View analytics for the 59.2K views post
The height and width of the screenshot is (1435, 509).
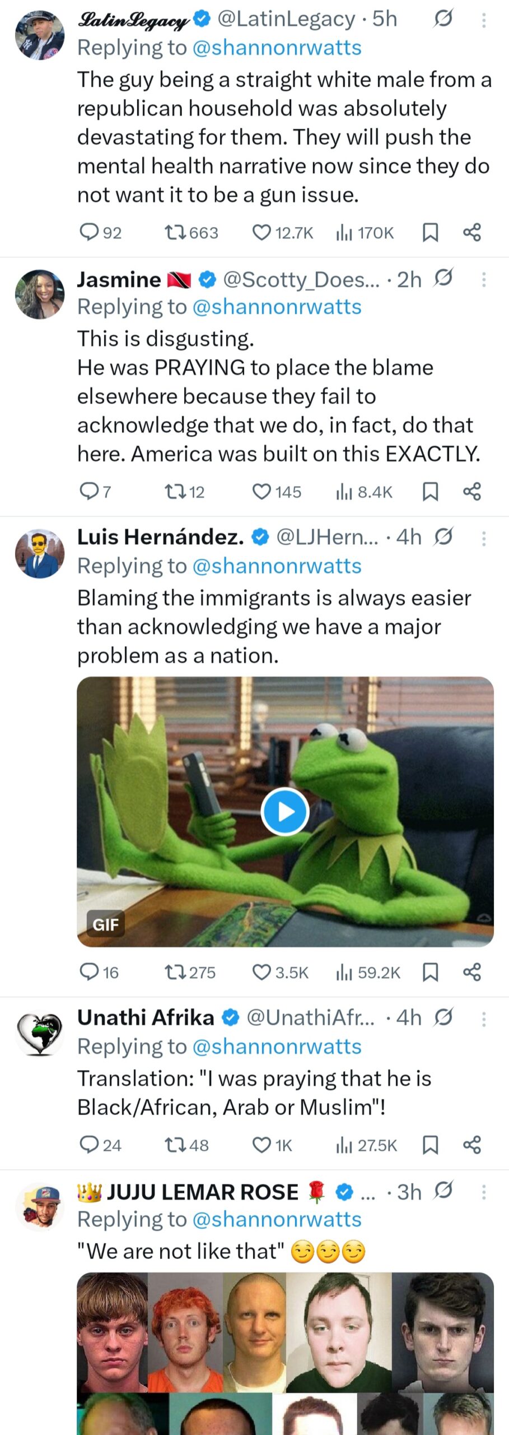pyautogui.click(x=368, y=972)
